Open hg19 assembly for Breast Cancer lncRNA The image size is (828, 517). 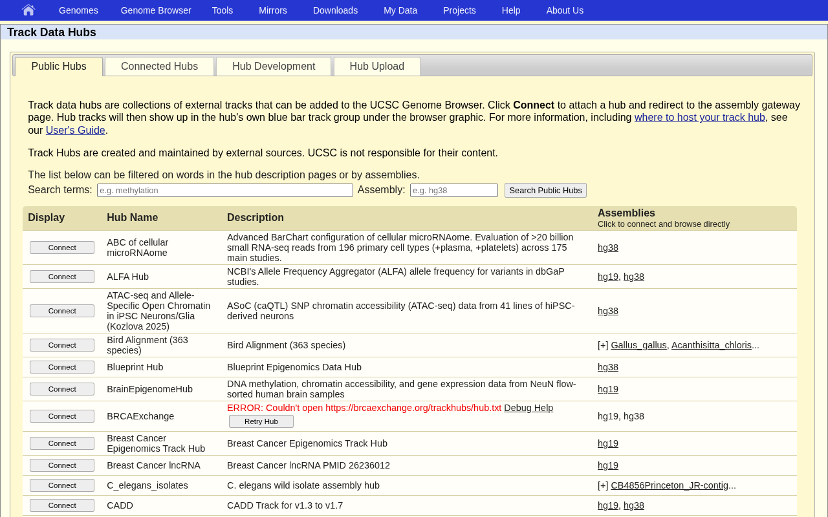point(608,465)
